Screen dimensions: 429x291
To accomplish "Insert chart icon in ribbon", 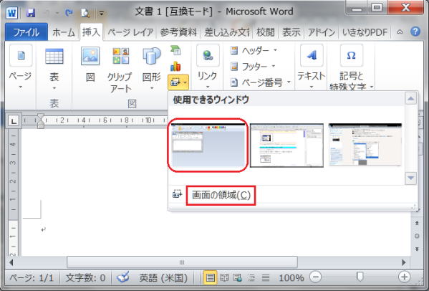I will 175,66.
